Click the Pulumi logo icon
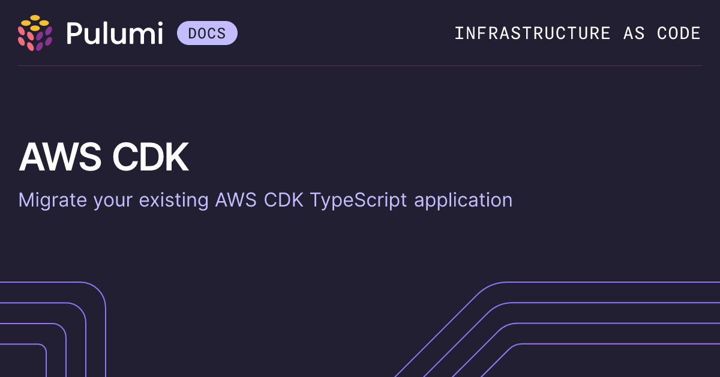Viewport: 720px width, 377px height. click(35, 33)
